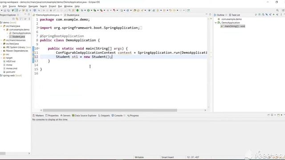
Task: Minimize the editor area
Action: coord(207,14)
